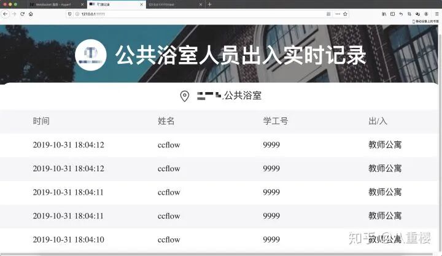The height and width of the screenshot is (256, 442).
Task: Click 9999 in the 18:04:10 row
Action: (271, 239)
